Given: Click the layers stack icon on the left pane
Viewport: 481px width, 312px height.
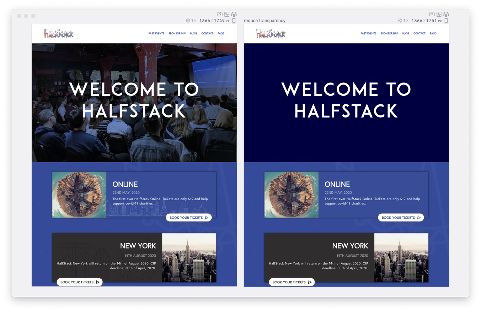Looking at the screenshot, I should click(x=234, y=14).
